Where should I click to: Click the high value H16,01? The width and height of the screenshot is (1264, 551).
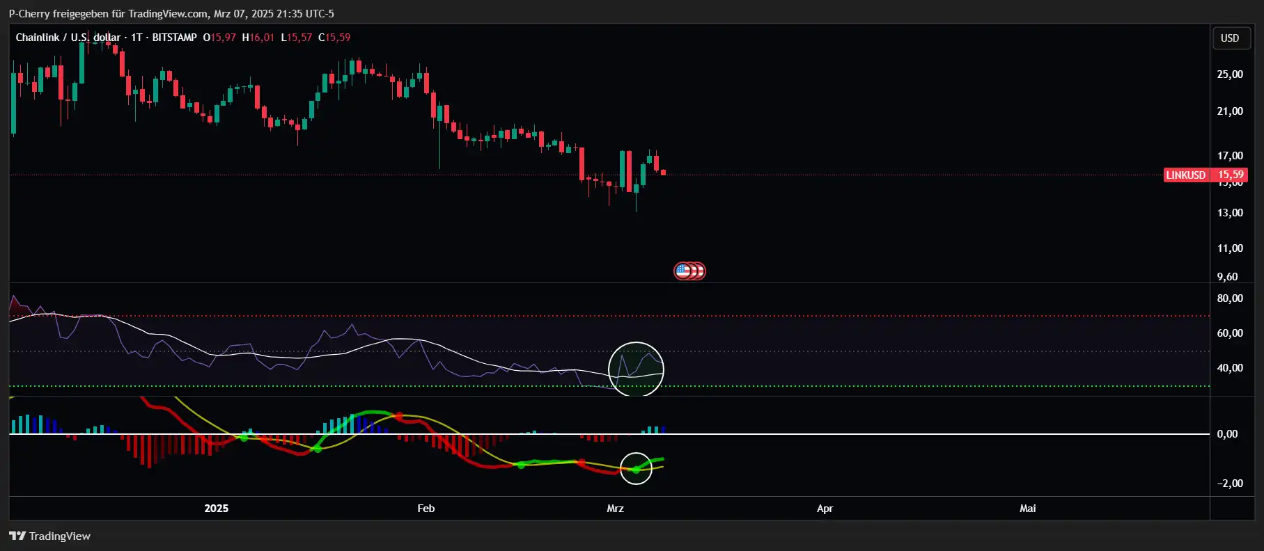click(258, 38)
